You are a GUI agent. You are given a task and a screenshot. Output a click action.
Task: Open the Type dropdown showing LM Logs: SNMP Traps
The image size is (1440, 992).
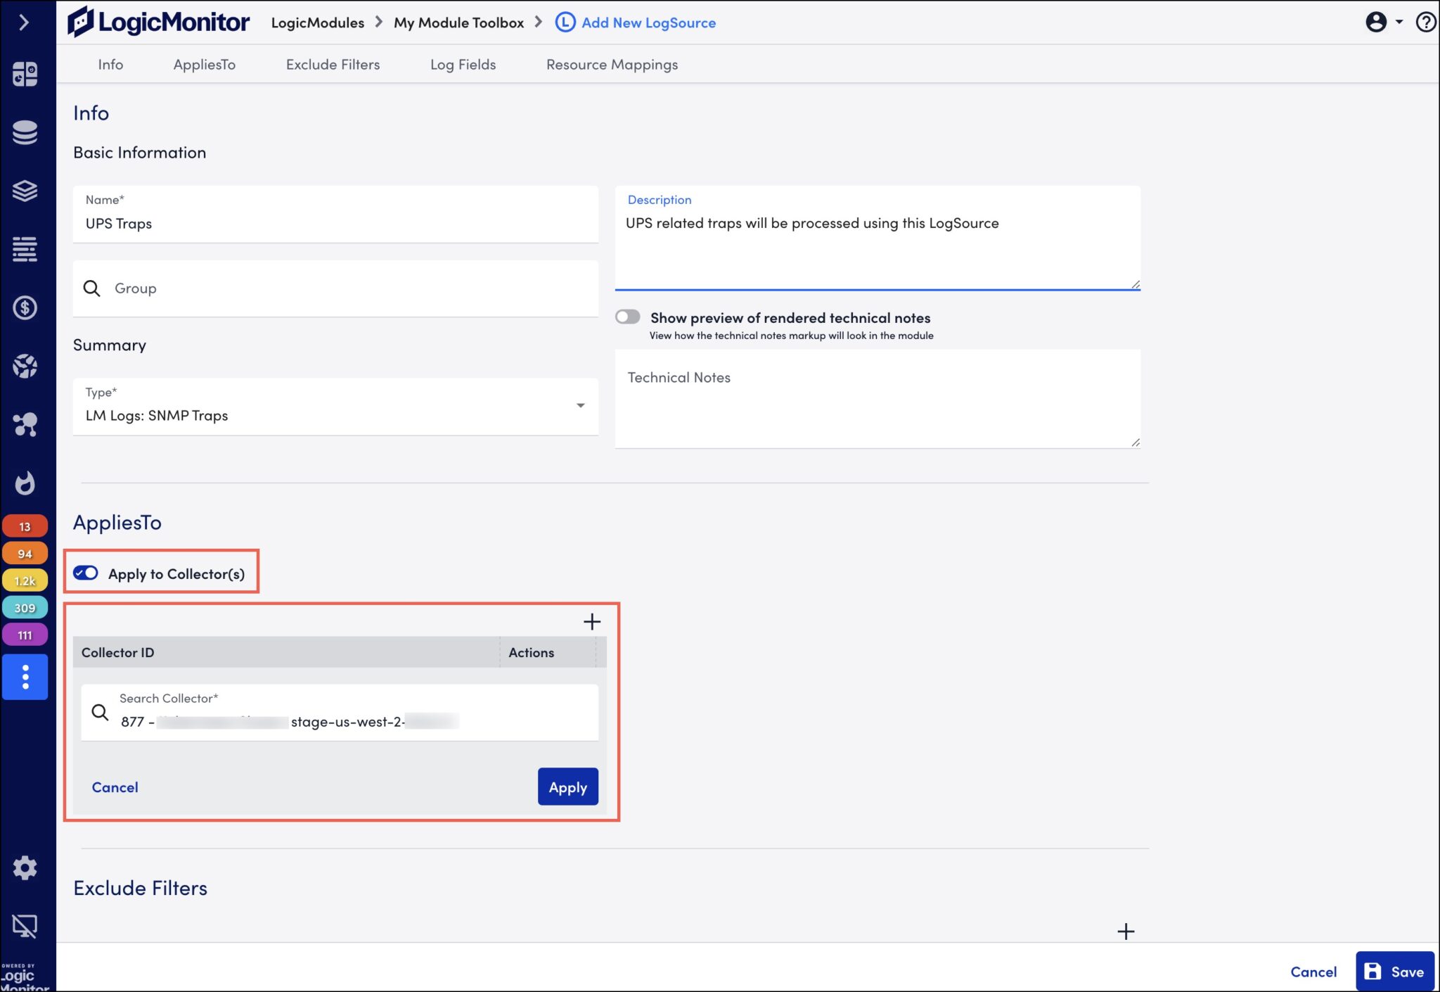(x=580, y=405)
